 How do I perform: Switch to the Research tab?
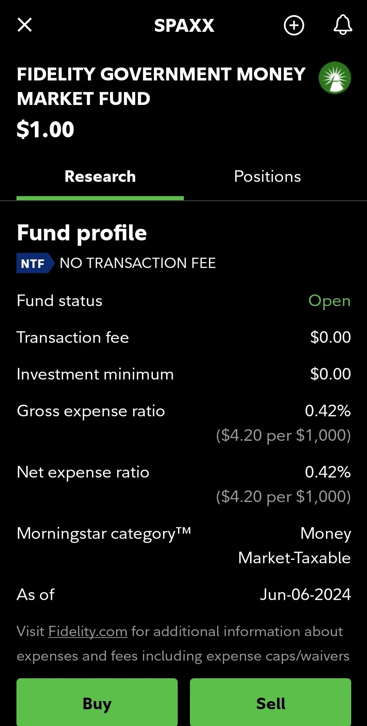100,177
